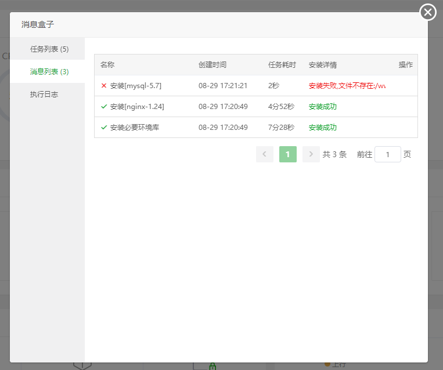Screen dimensions: 443x370
Task: Go to previous page arrow
Action: tap(264, 154)
